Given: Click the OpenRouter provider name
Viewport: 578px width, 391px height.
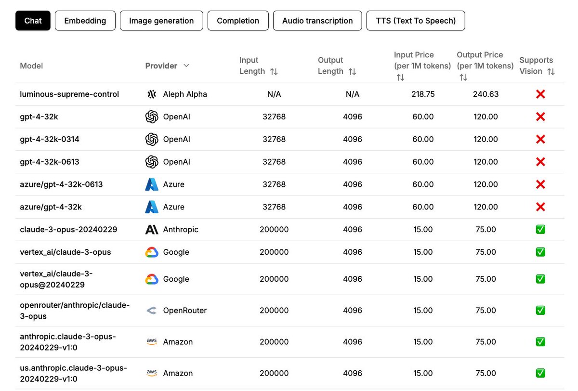Looking at the screenshot, I should pyautogui.click(x=185, y=311).
